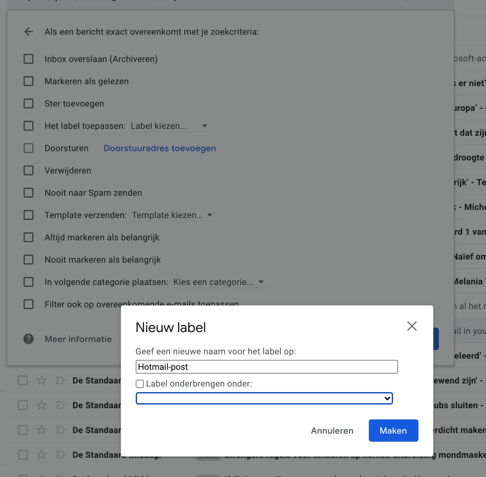Star the third De Standaard email
Viewport: 486px width, 477px height.
click(42, 430)
